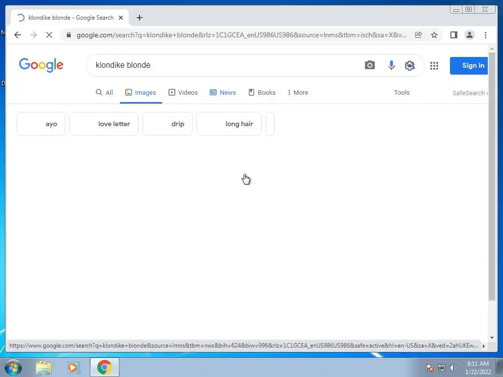
Task: Click the Show desktop button
Action: tap(500, 367)
